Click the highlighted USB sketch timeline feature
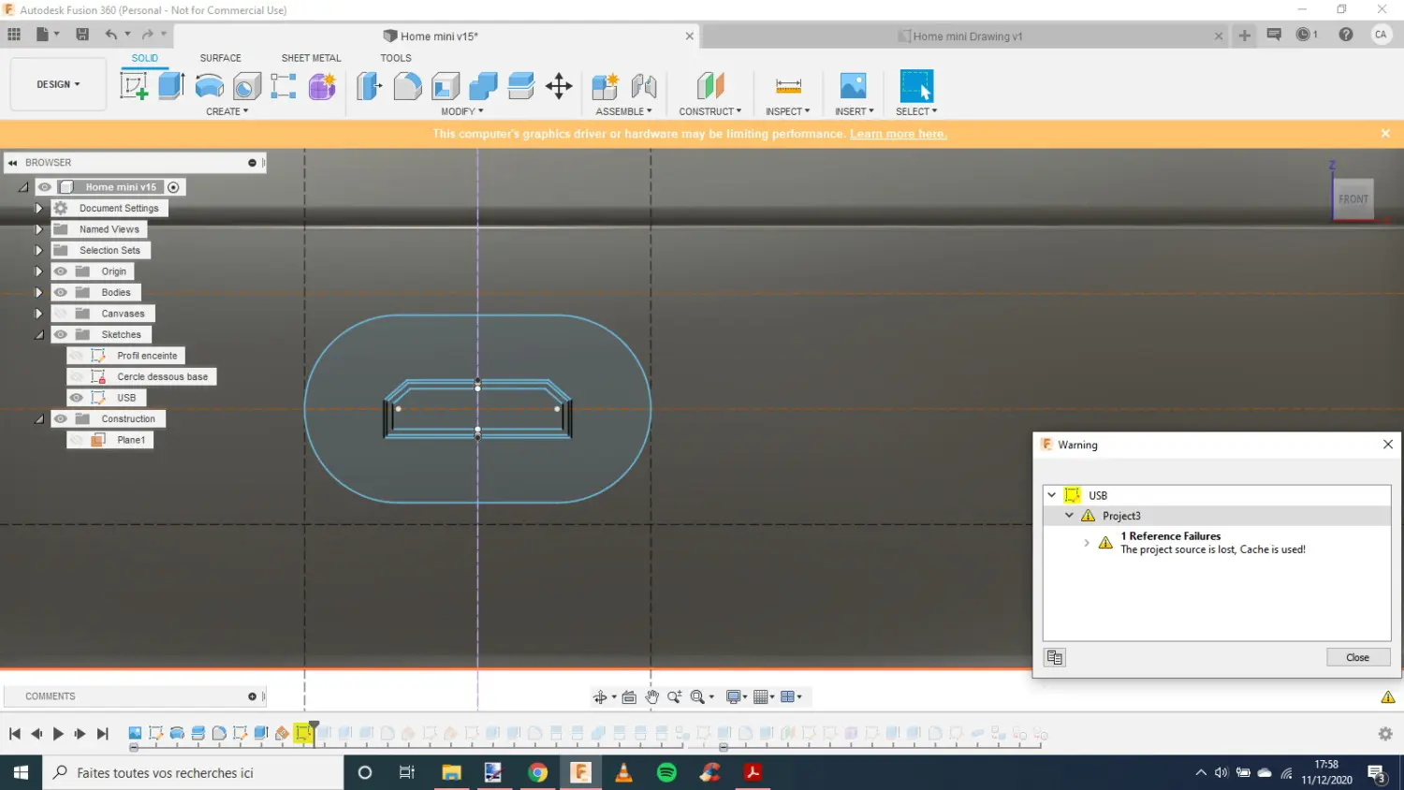The height and width of the screenshot is (790, 1404). click(x=303, y=734)
